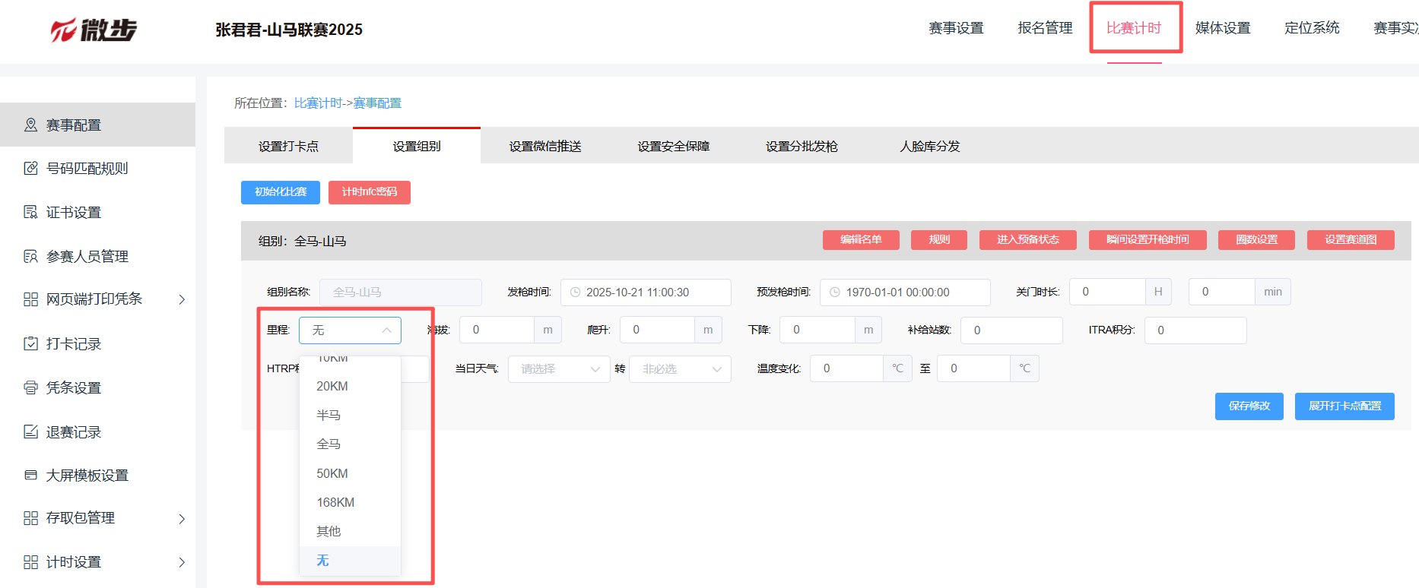The height and width of the screenshot is (588, 1419).
Task: Select 半马 from the 里程 dropdown list
Action: point(329,416)
